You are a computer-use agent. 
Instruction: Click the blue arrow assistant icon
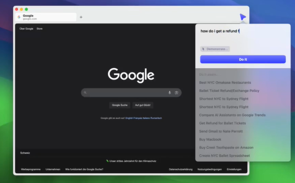[243, 17]
